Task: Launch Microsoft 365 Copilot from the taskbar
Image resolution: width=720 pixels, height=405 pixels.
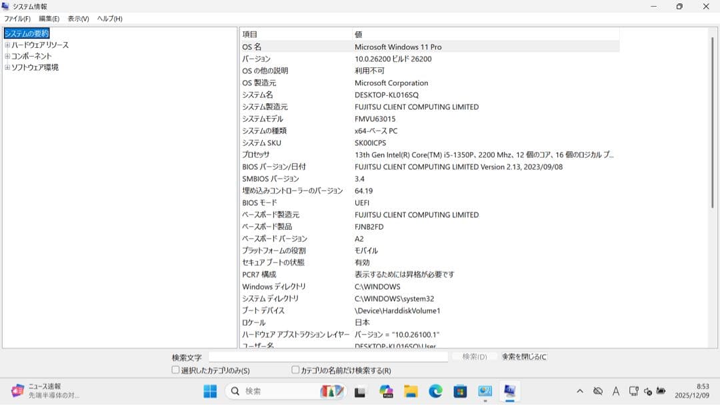Action: 387,392
